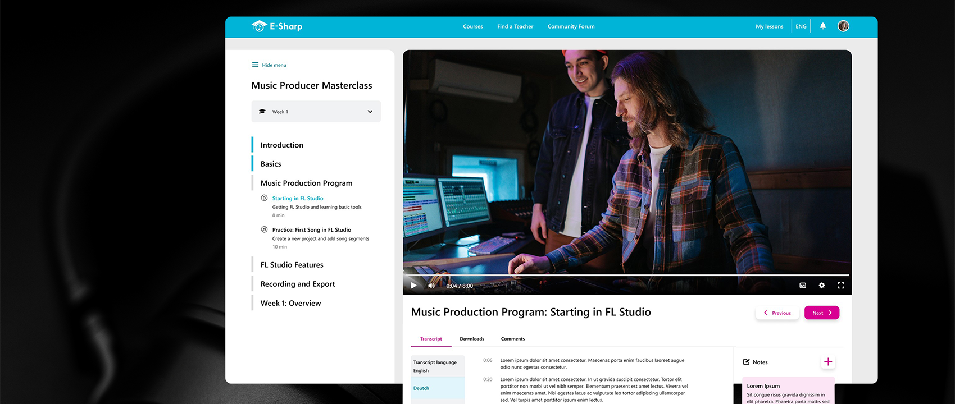This screenshot has height=404, width=955.
Task: Play the lesson video
Action: tap(413, 286)
